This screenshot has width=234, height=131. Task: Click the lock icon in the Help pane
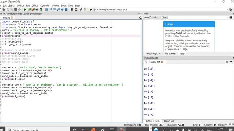(231, 17)
